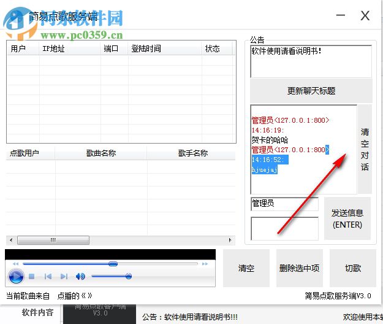Click the 歌曲名称 column header
383x324 pixels.
point(101,153)
